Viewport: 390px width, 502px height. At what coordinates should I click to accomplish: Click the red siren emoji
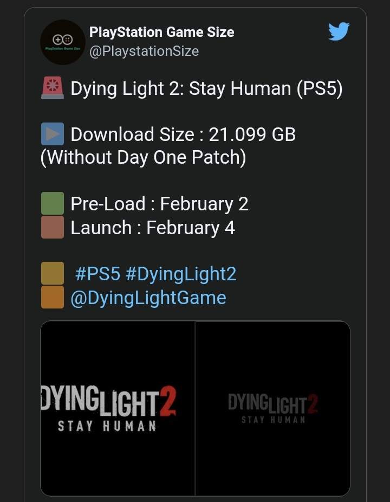click(x=53, y=88)
